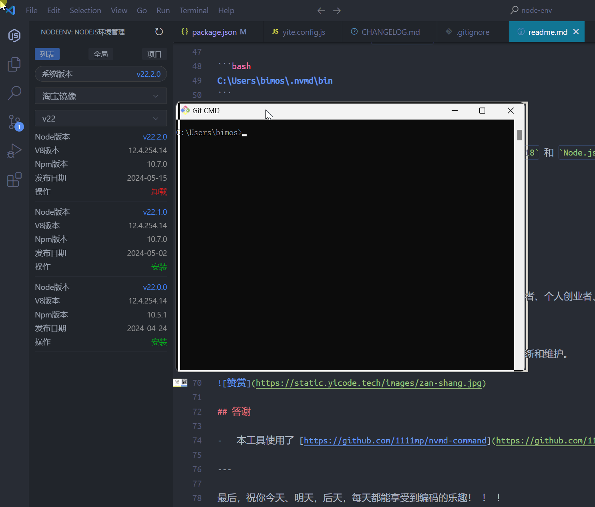
Task: Open the File menu
Action: coord(32,10)
